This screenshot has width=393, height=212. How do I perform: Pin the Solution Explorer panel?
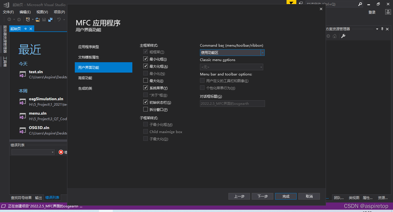[x=382, y=29]
